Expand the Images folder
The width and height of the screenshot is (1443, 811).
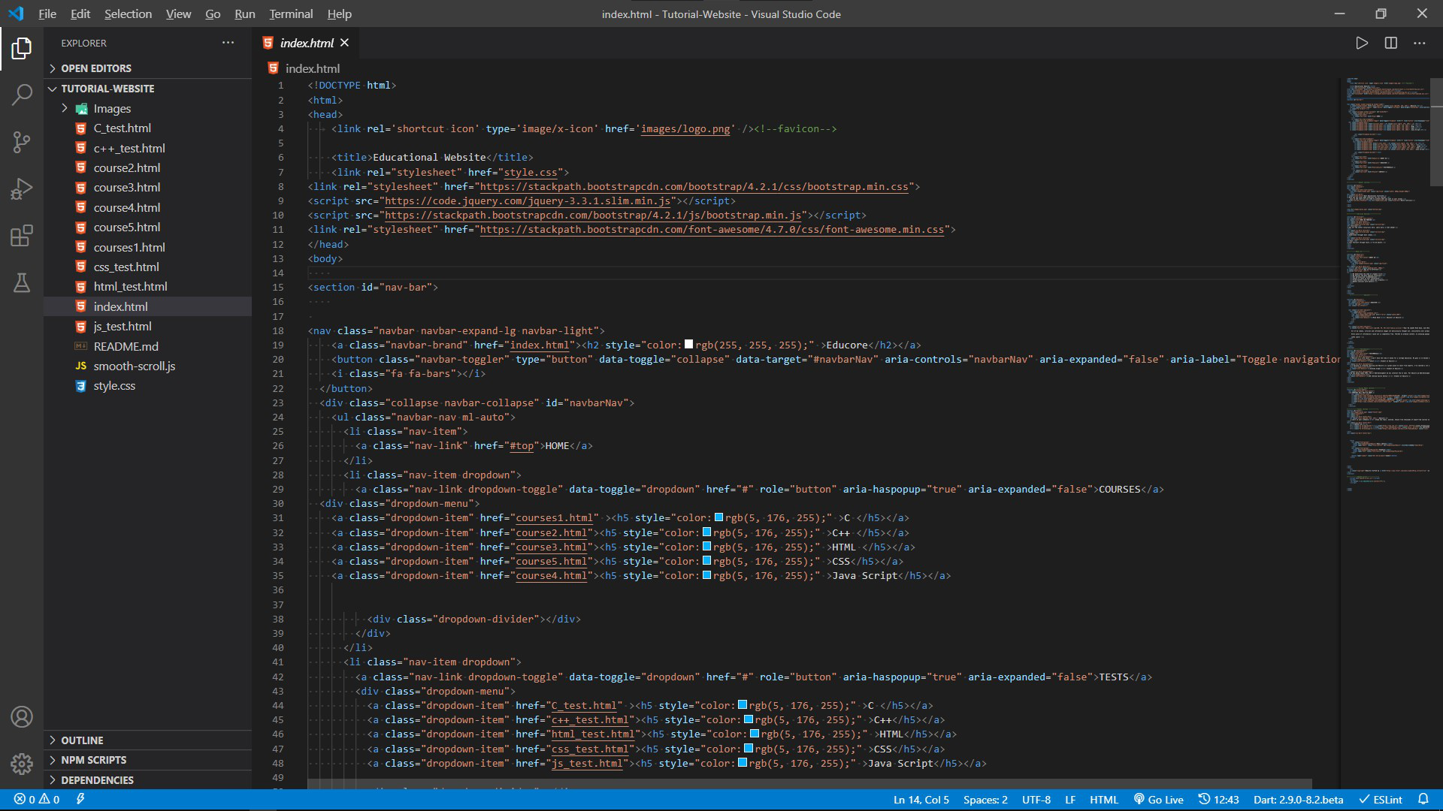112,109
